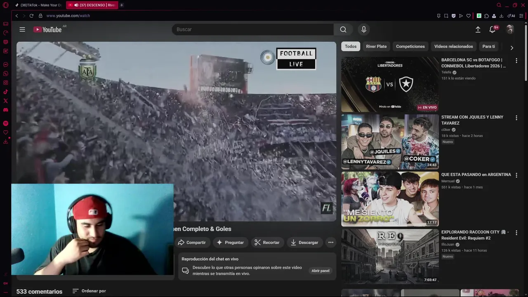528x297 pixels.
Task: Select the Para ti filter chip
Action: coord(489,47)
